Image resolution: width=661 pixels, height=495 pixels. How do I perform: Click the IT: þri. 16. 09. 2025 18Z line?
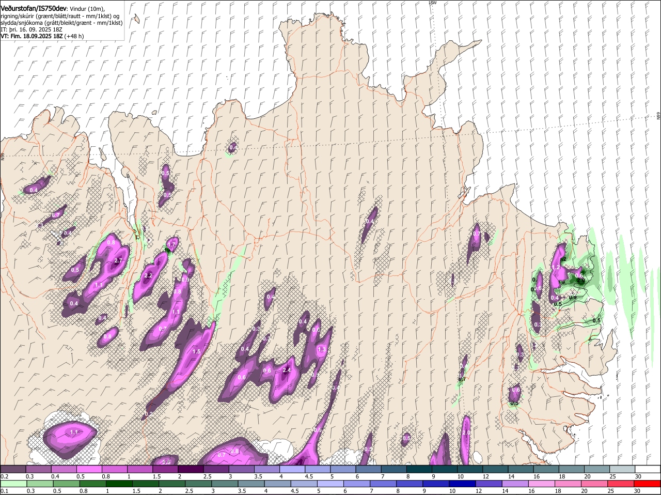pos(32,29)
